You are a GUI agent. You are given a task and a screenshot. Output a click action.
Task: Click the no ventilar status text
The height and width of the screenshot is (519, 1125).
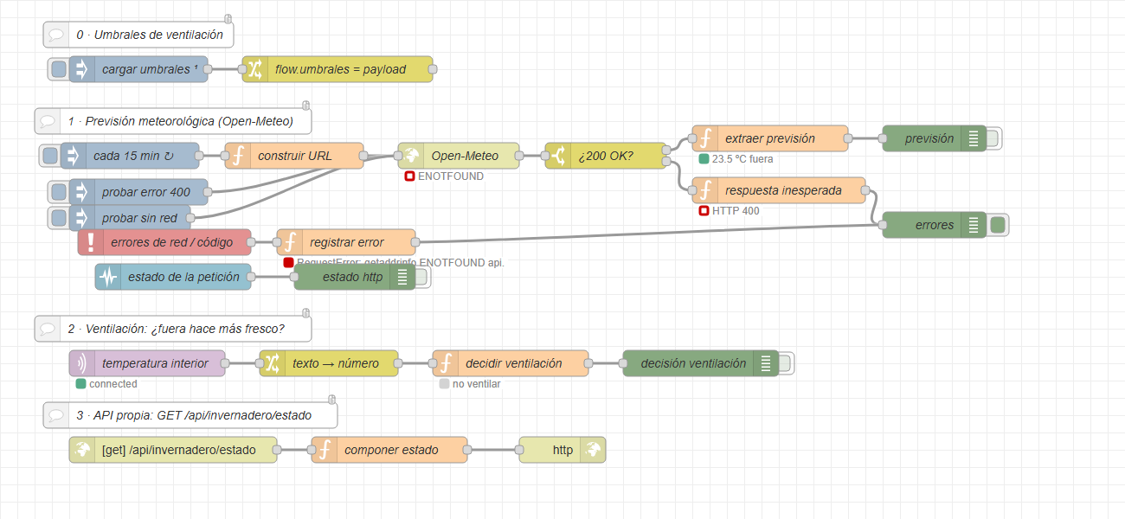[476, 384]
